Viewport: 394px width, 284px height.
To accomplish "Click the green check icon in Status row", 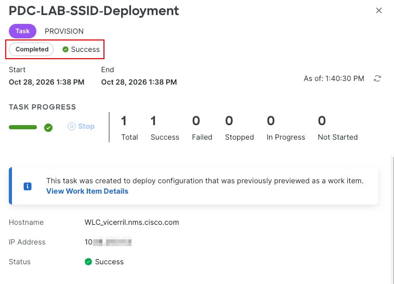I will 88,262.
